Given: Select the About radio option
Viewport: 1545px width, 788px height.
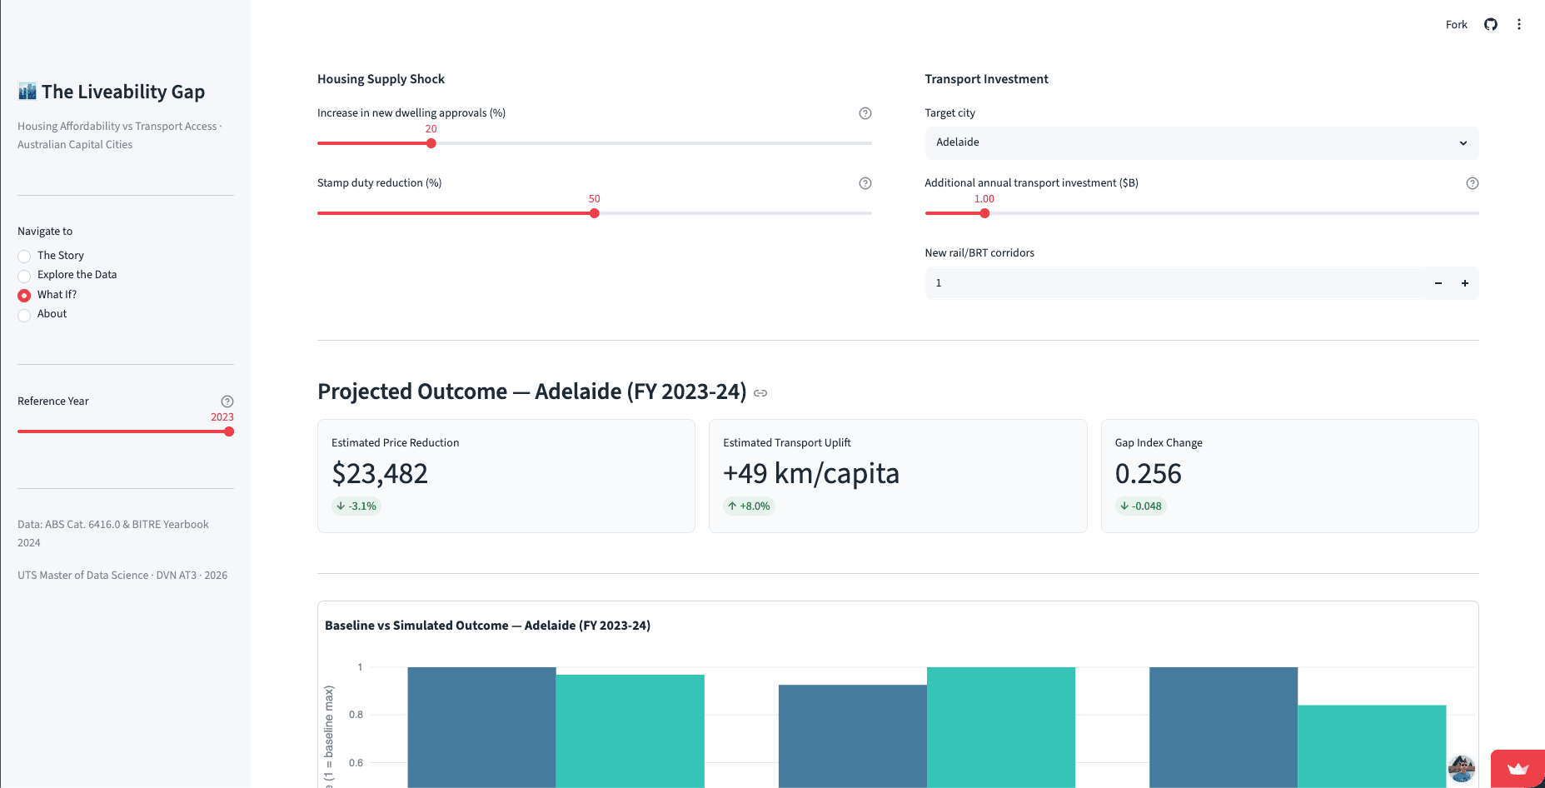Looking at the screenshot, I should [x=24, y=315].
